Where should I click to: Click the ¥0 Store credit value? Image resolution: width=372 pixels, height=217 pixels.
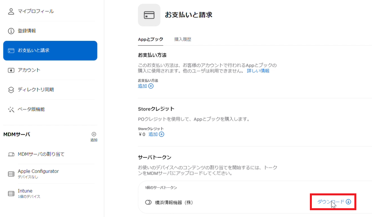click(142, 134)
